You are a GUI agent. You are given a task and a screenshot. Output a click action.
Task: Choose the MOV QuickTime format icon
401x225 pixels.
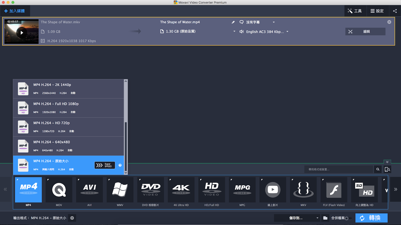click(x=59, y=190)
